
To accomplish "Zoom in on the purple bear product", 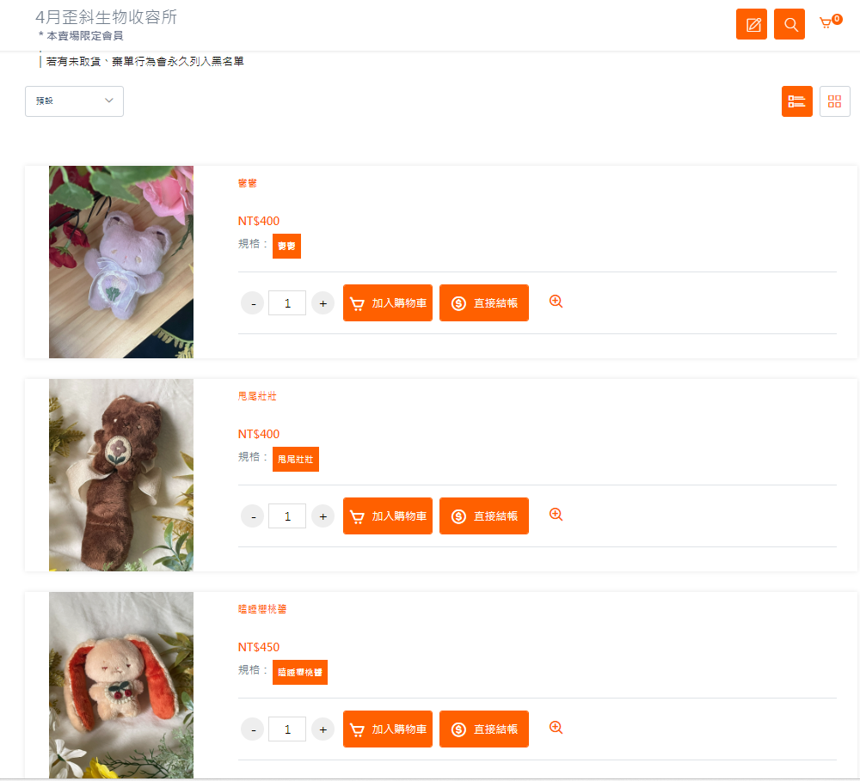I will (x=556, y=302).
